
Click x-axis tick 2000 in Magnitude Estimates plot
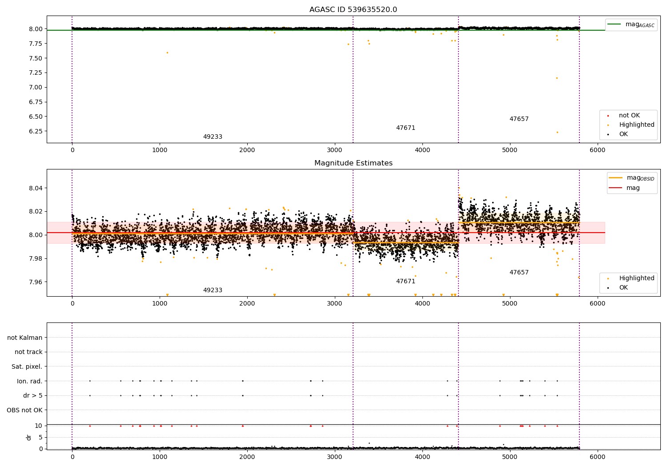(247, 303)
